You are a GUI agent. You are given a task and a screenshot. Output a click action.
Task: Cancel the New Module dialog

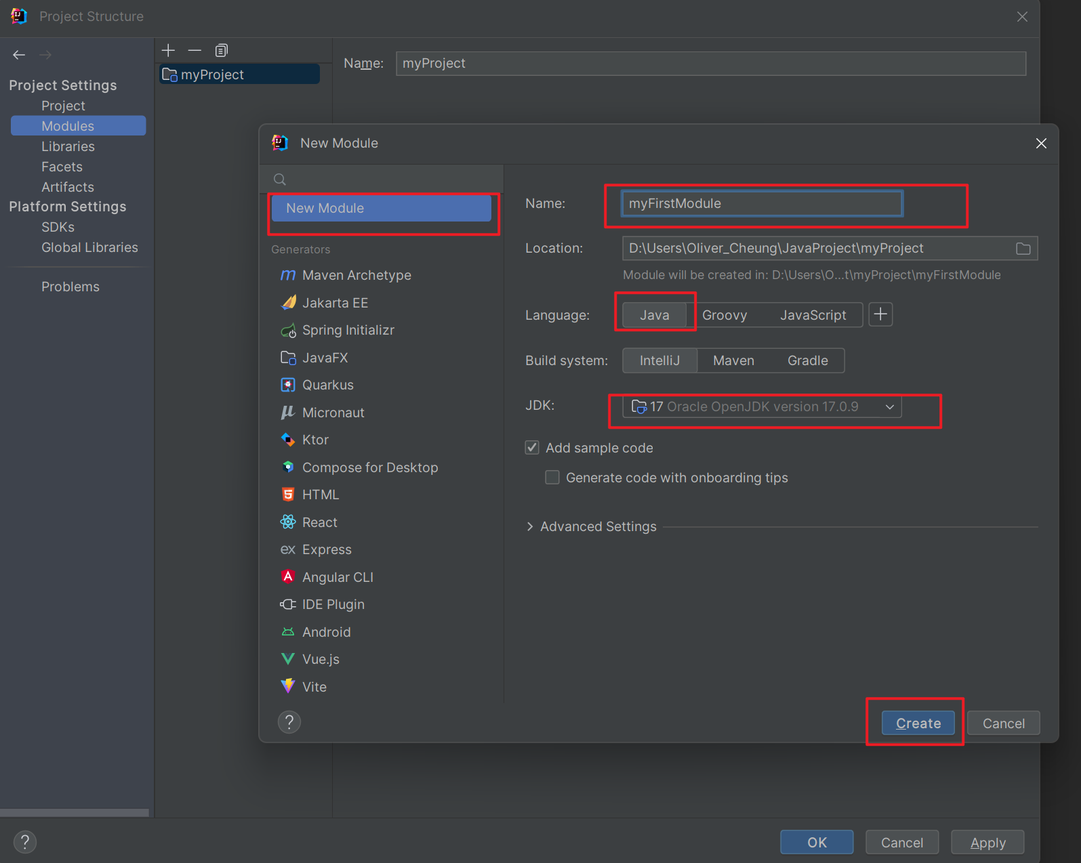tap(1003, 723)
